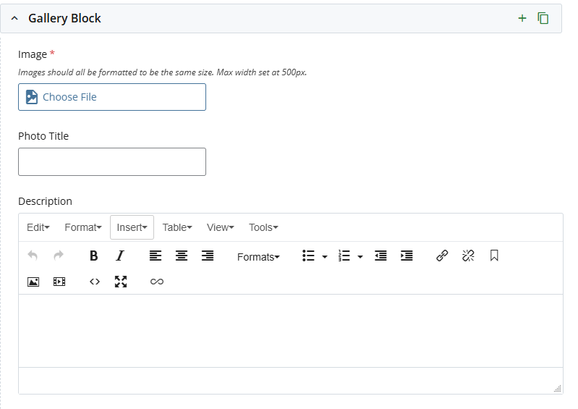The width and height of the screenshot is (578, 409).
Task: Align text to the left
Action: pyautogui.click(x=156, y=256)
